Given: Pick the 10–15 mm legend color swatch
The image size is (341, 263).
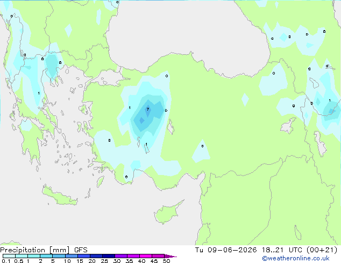Looking at the screenshot, I should [71, 256].
